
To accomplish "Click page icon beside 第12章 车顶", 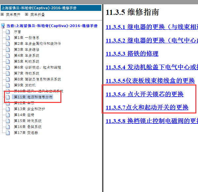I will click(8, 103).
